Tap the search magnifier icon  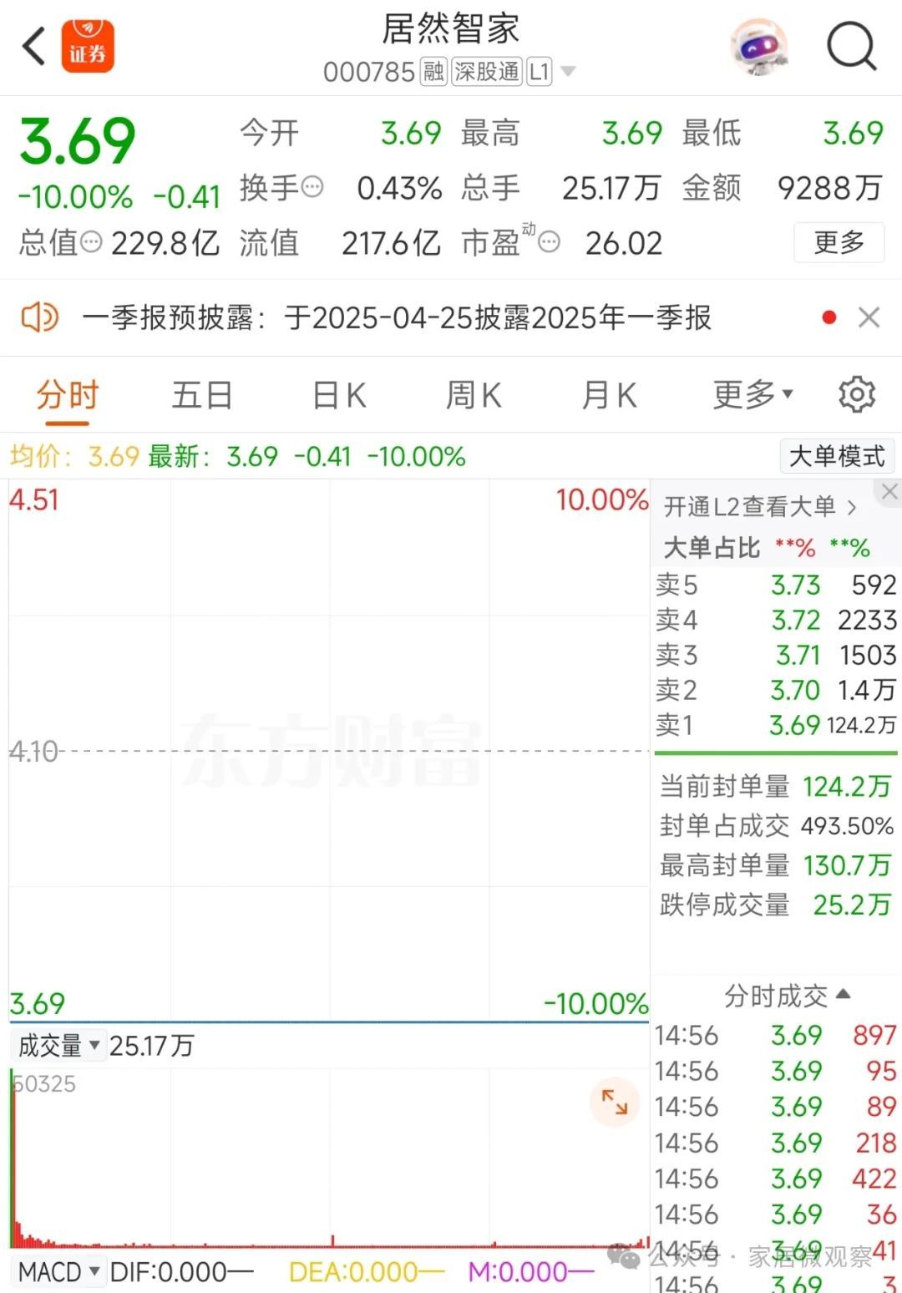851,47
